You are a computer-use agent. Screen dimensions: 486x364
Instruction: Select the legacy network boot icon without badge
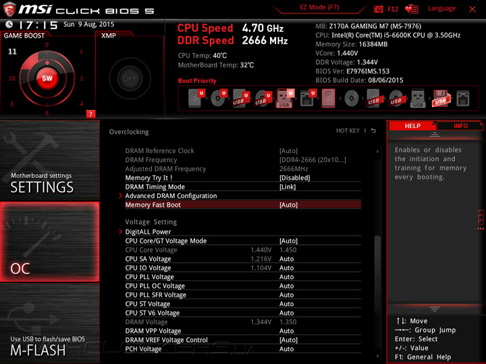[463, 98]
